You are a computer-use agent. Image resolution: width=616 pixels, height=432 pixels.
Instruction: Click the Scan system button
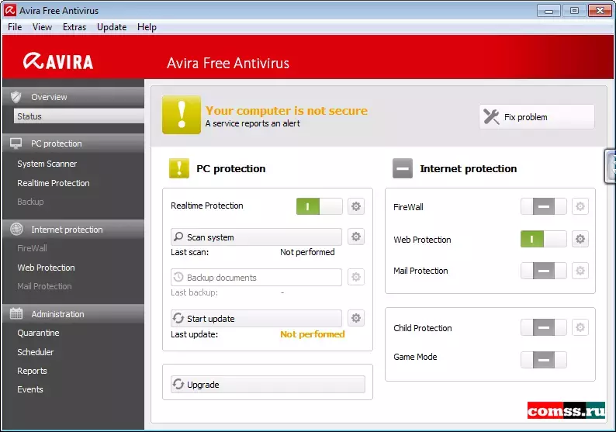pyautogui.click(x=256, y=237)
